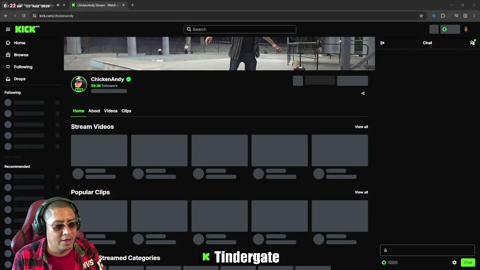View all Popular Clips

click(x=361, y=192)
